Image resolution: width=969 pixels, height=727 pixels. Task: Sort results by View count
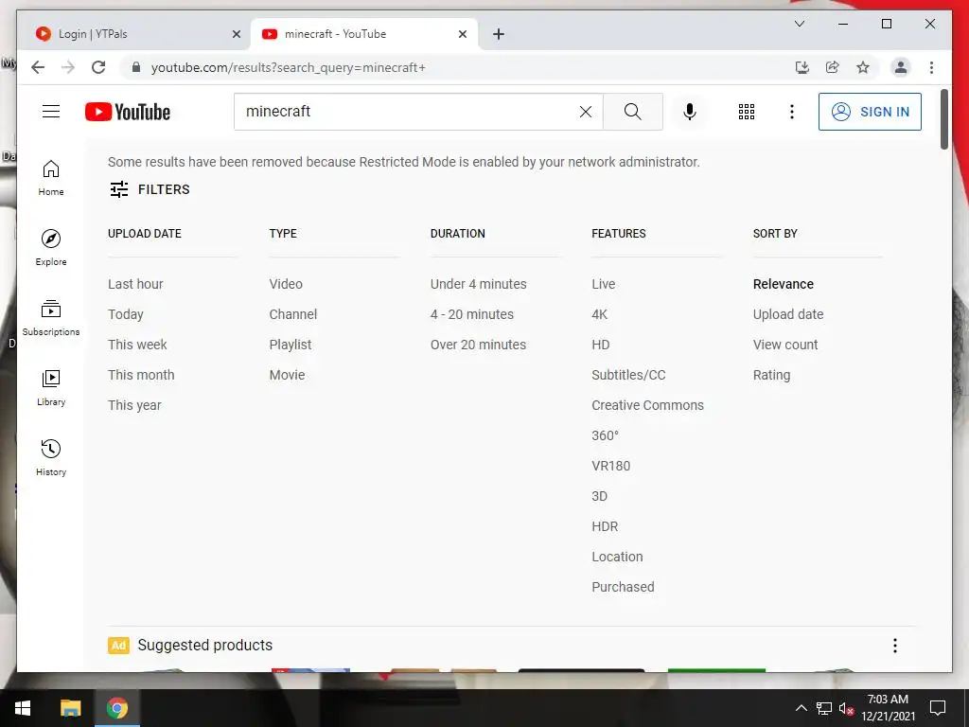pos(784,345)
